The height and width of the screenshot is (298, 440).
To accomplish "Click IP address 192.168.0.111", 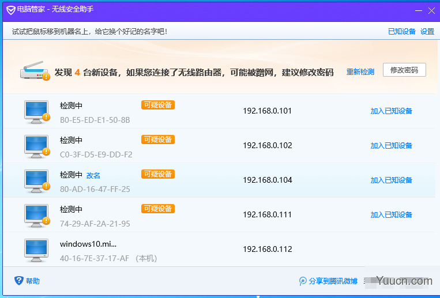I will coord(267,214).
